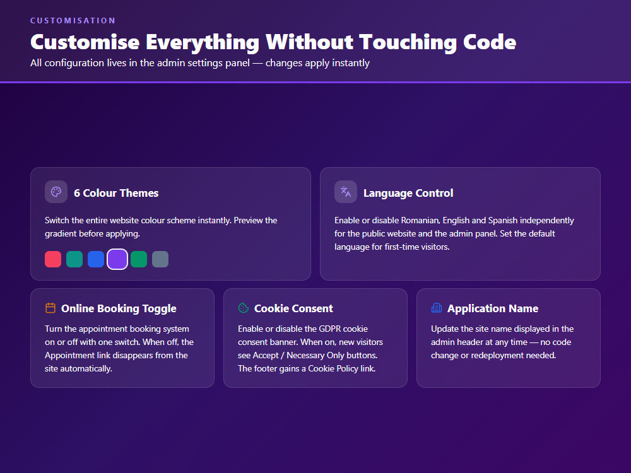The height and width of the screenshot is (473, 631).
Task: Click the appointment booking system description
Action: click(x=119, y=349)
